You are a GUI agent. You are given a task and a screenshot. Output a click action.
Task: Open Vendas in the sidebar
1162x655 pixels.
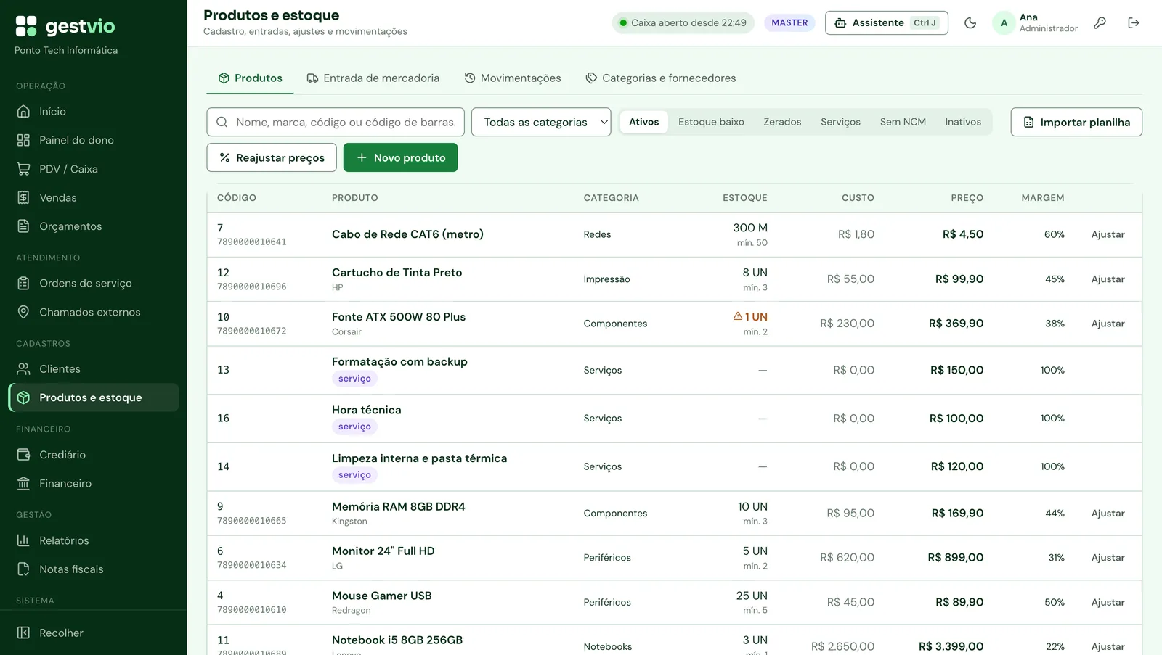(93, 197)
